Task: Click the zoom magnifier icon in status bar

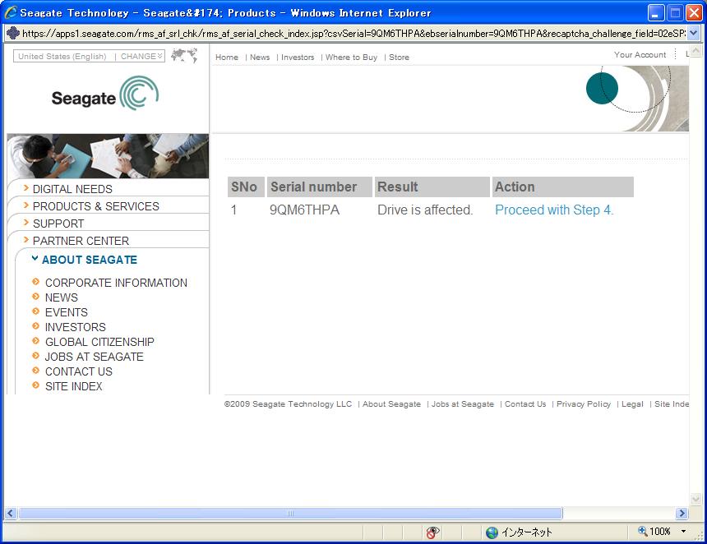Action: click(643, 532)
